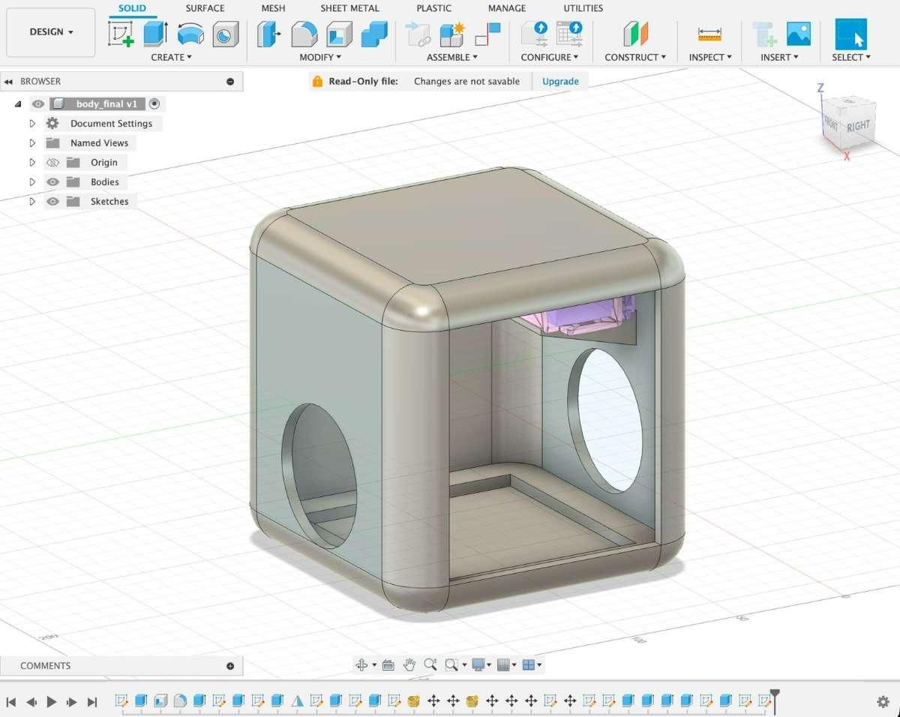Viewport: 900px width, 717px height.
Task: Select the Midplane construct tool
Action: pos(635,34)
